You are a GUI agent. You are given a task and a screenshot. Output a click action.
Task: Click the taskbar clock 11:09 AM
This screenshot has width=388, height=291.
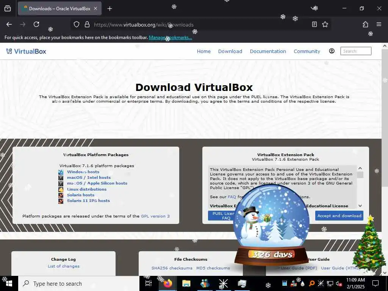point(355,280)
